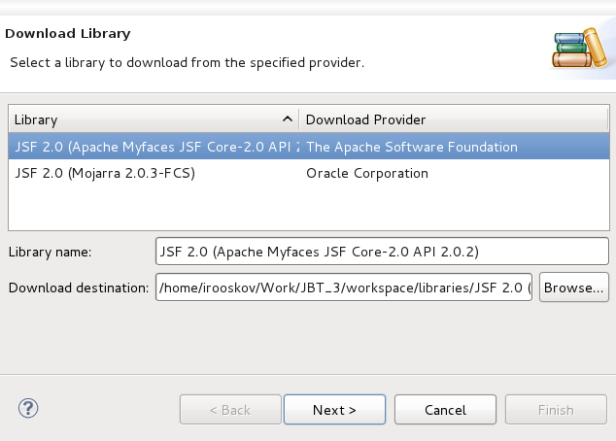Click the "Library name:" label
Screen dimensions: 616x441
51,253
